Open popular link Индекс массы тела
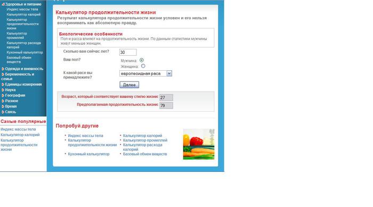373x207 pixels. tap(18, 129)
